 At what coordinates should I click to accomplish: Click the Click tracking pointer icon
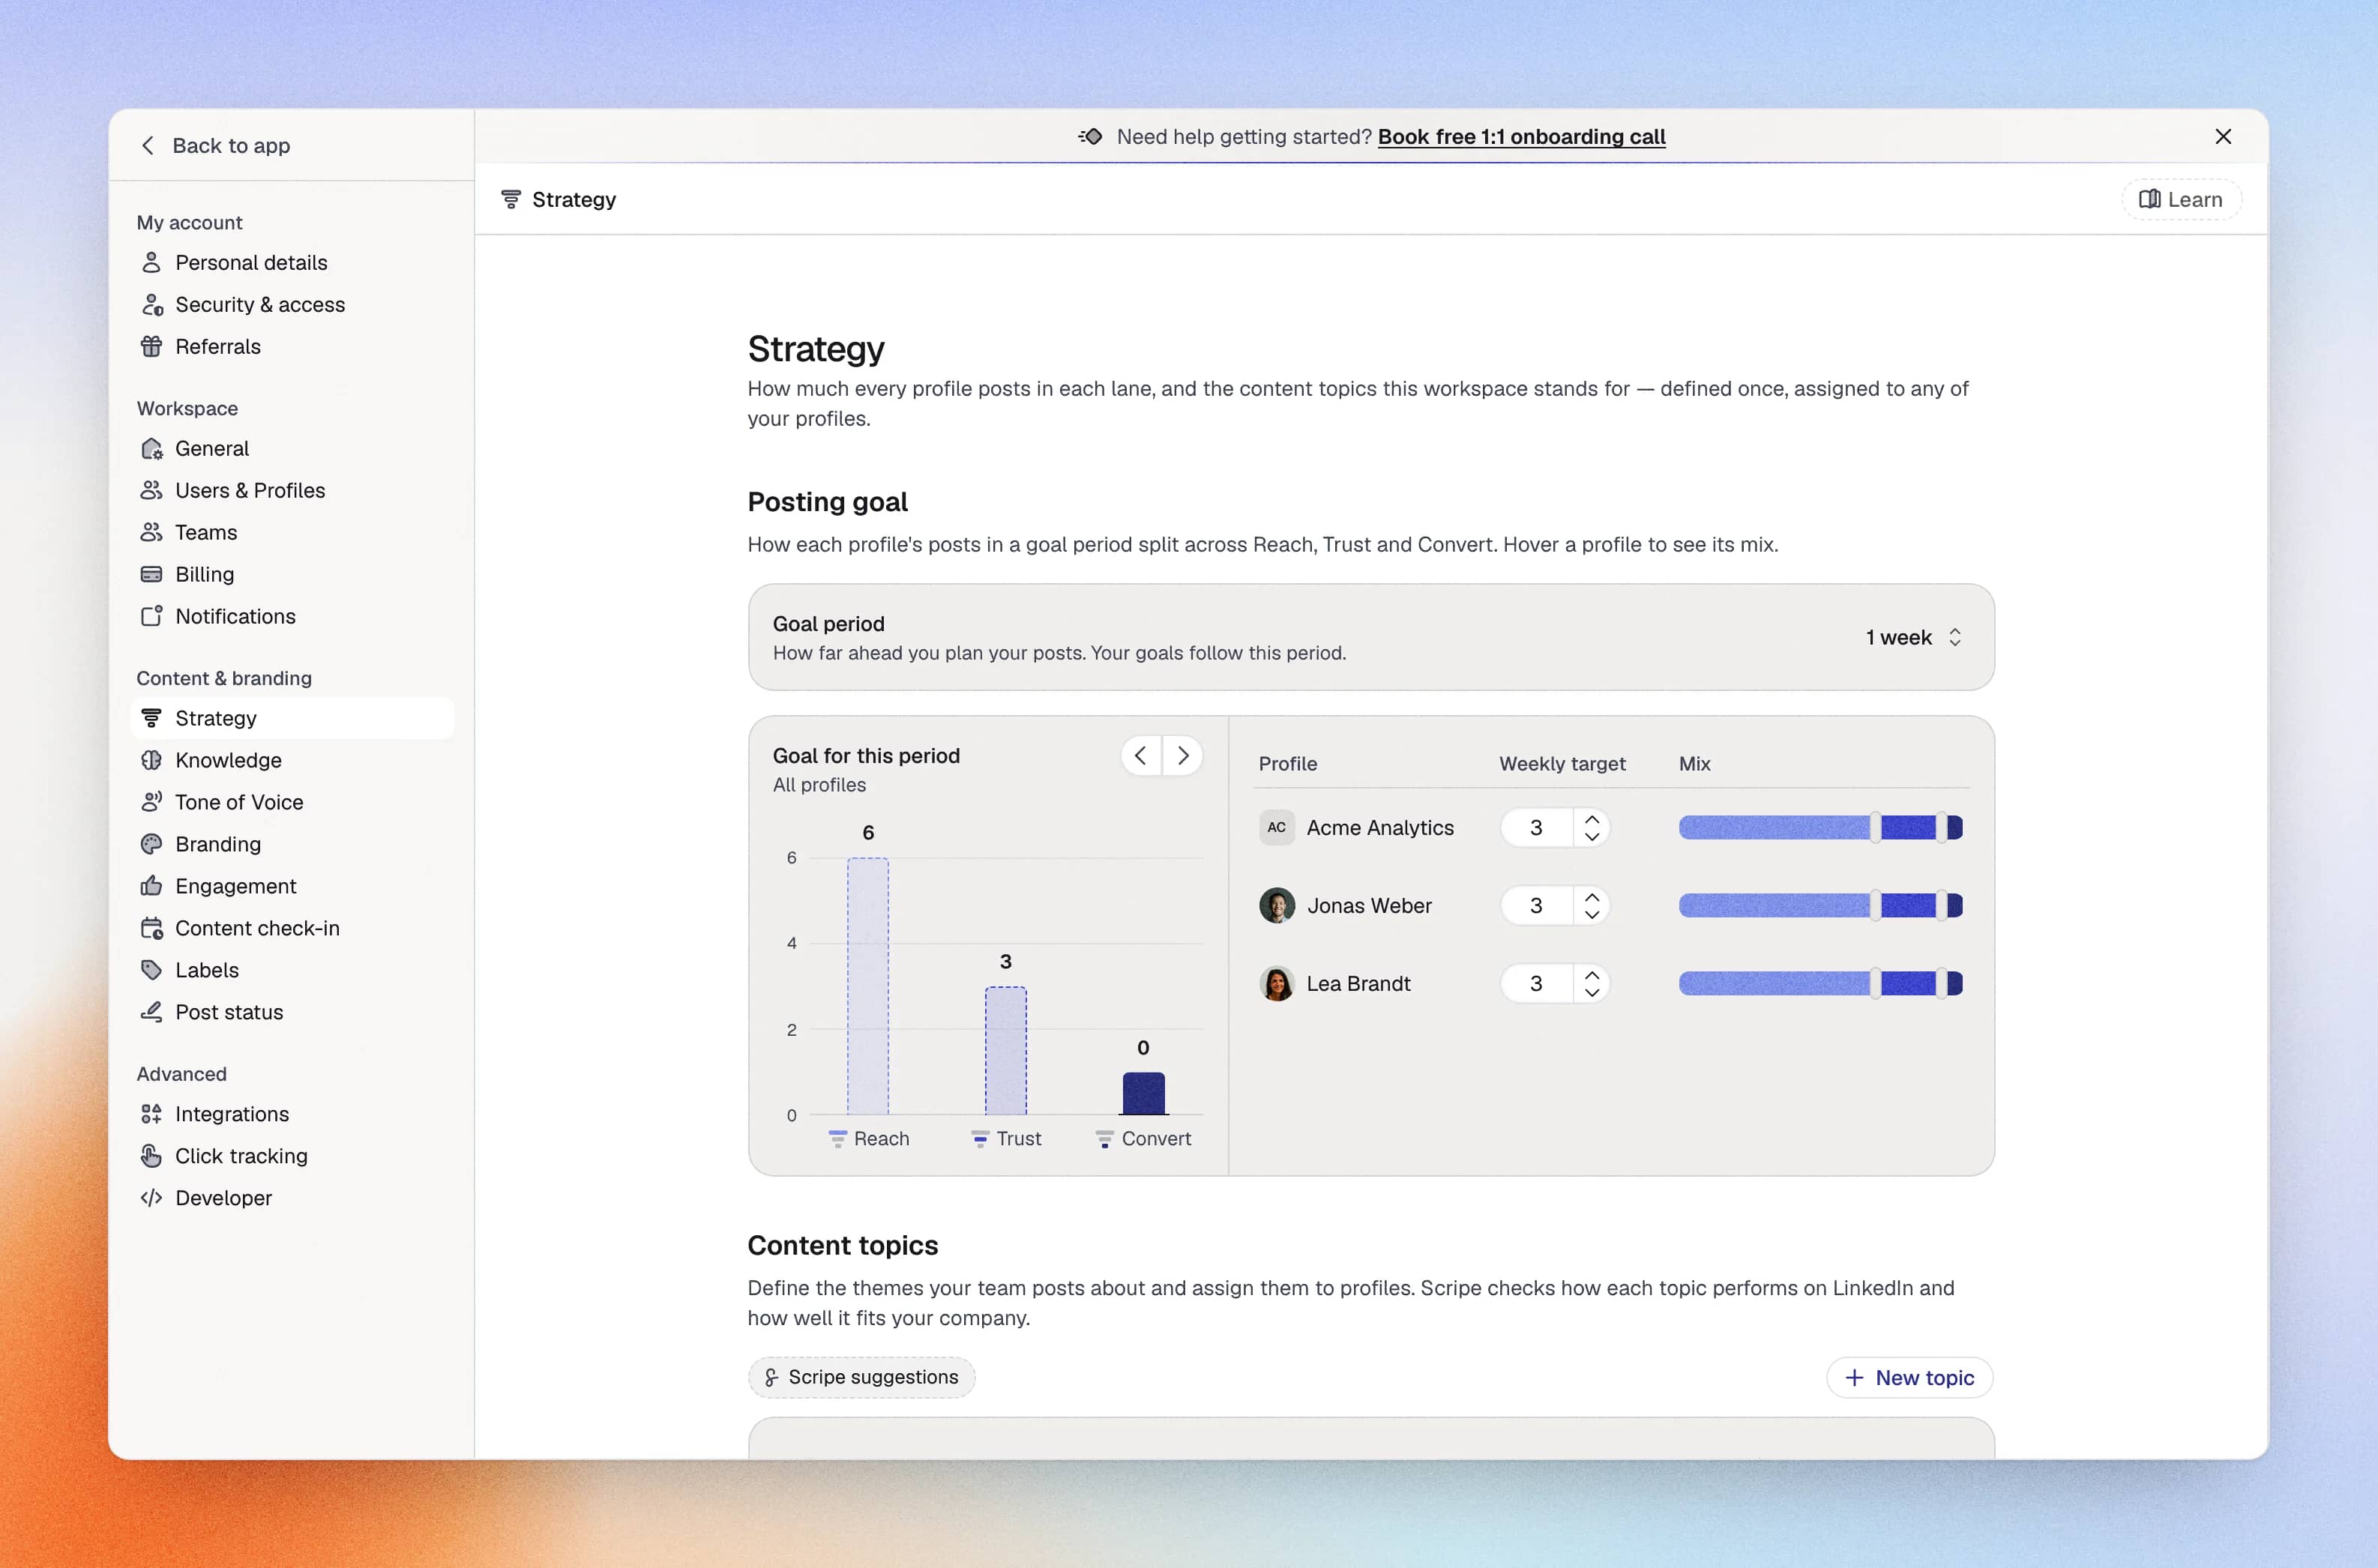pyautogui.click(x=151, y=1156)
